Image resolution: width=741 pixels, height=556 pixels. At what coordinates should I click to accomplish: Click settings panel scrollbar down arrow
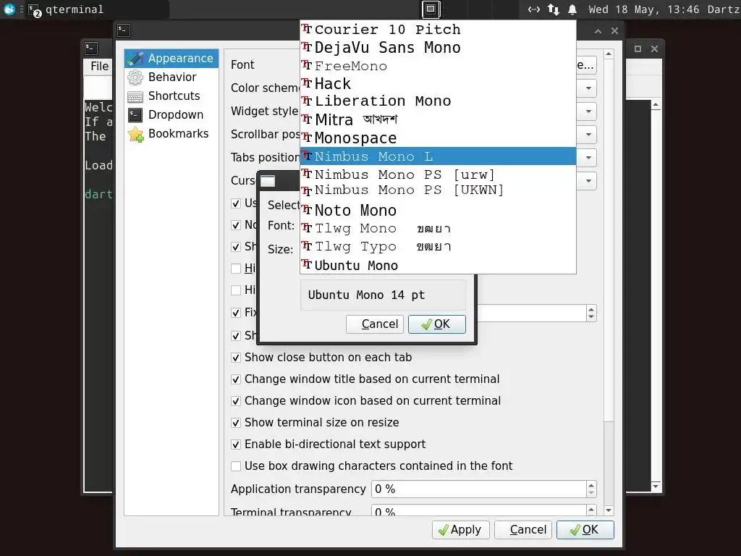point(609,510)
